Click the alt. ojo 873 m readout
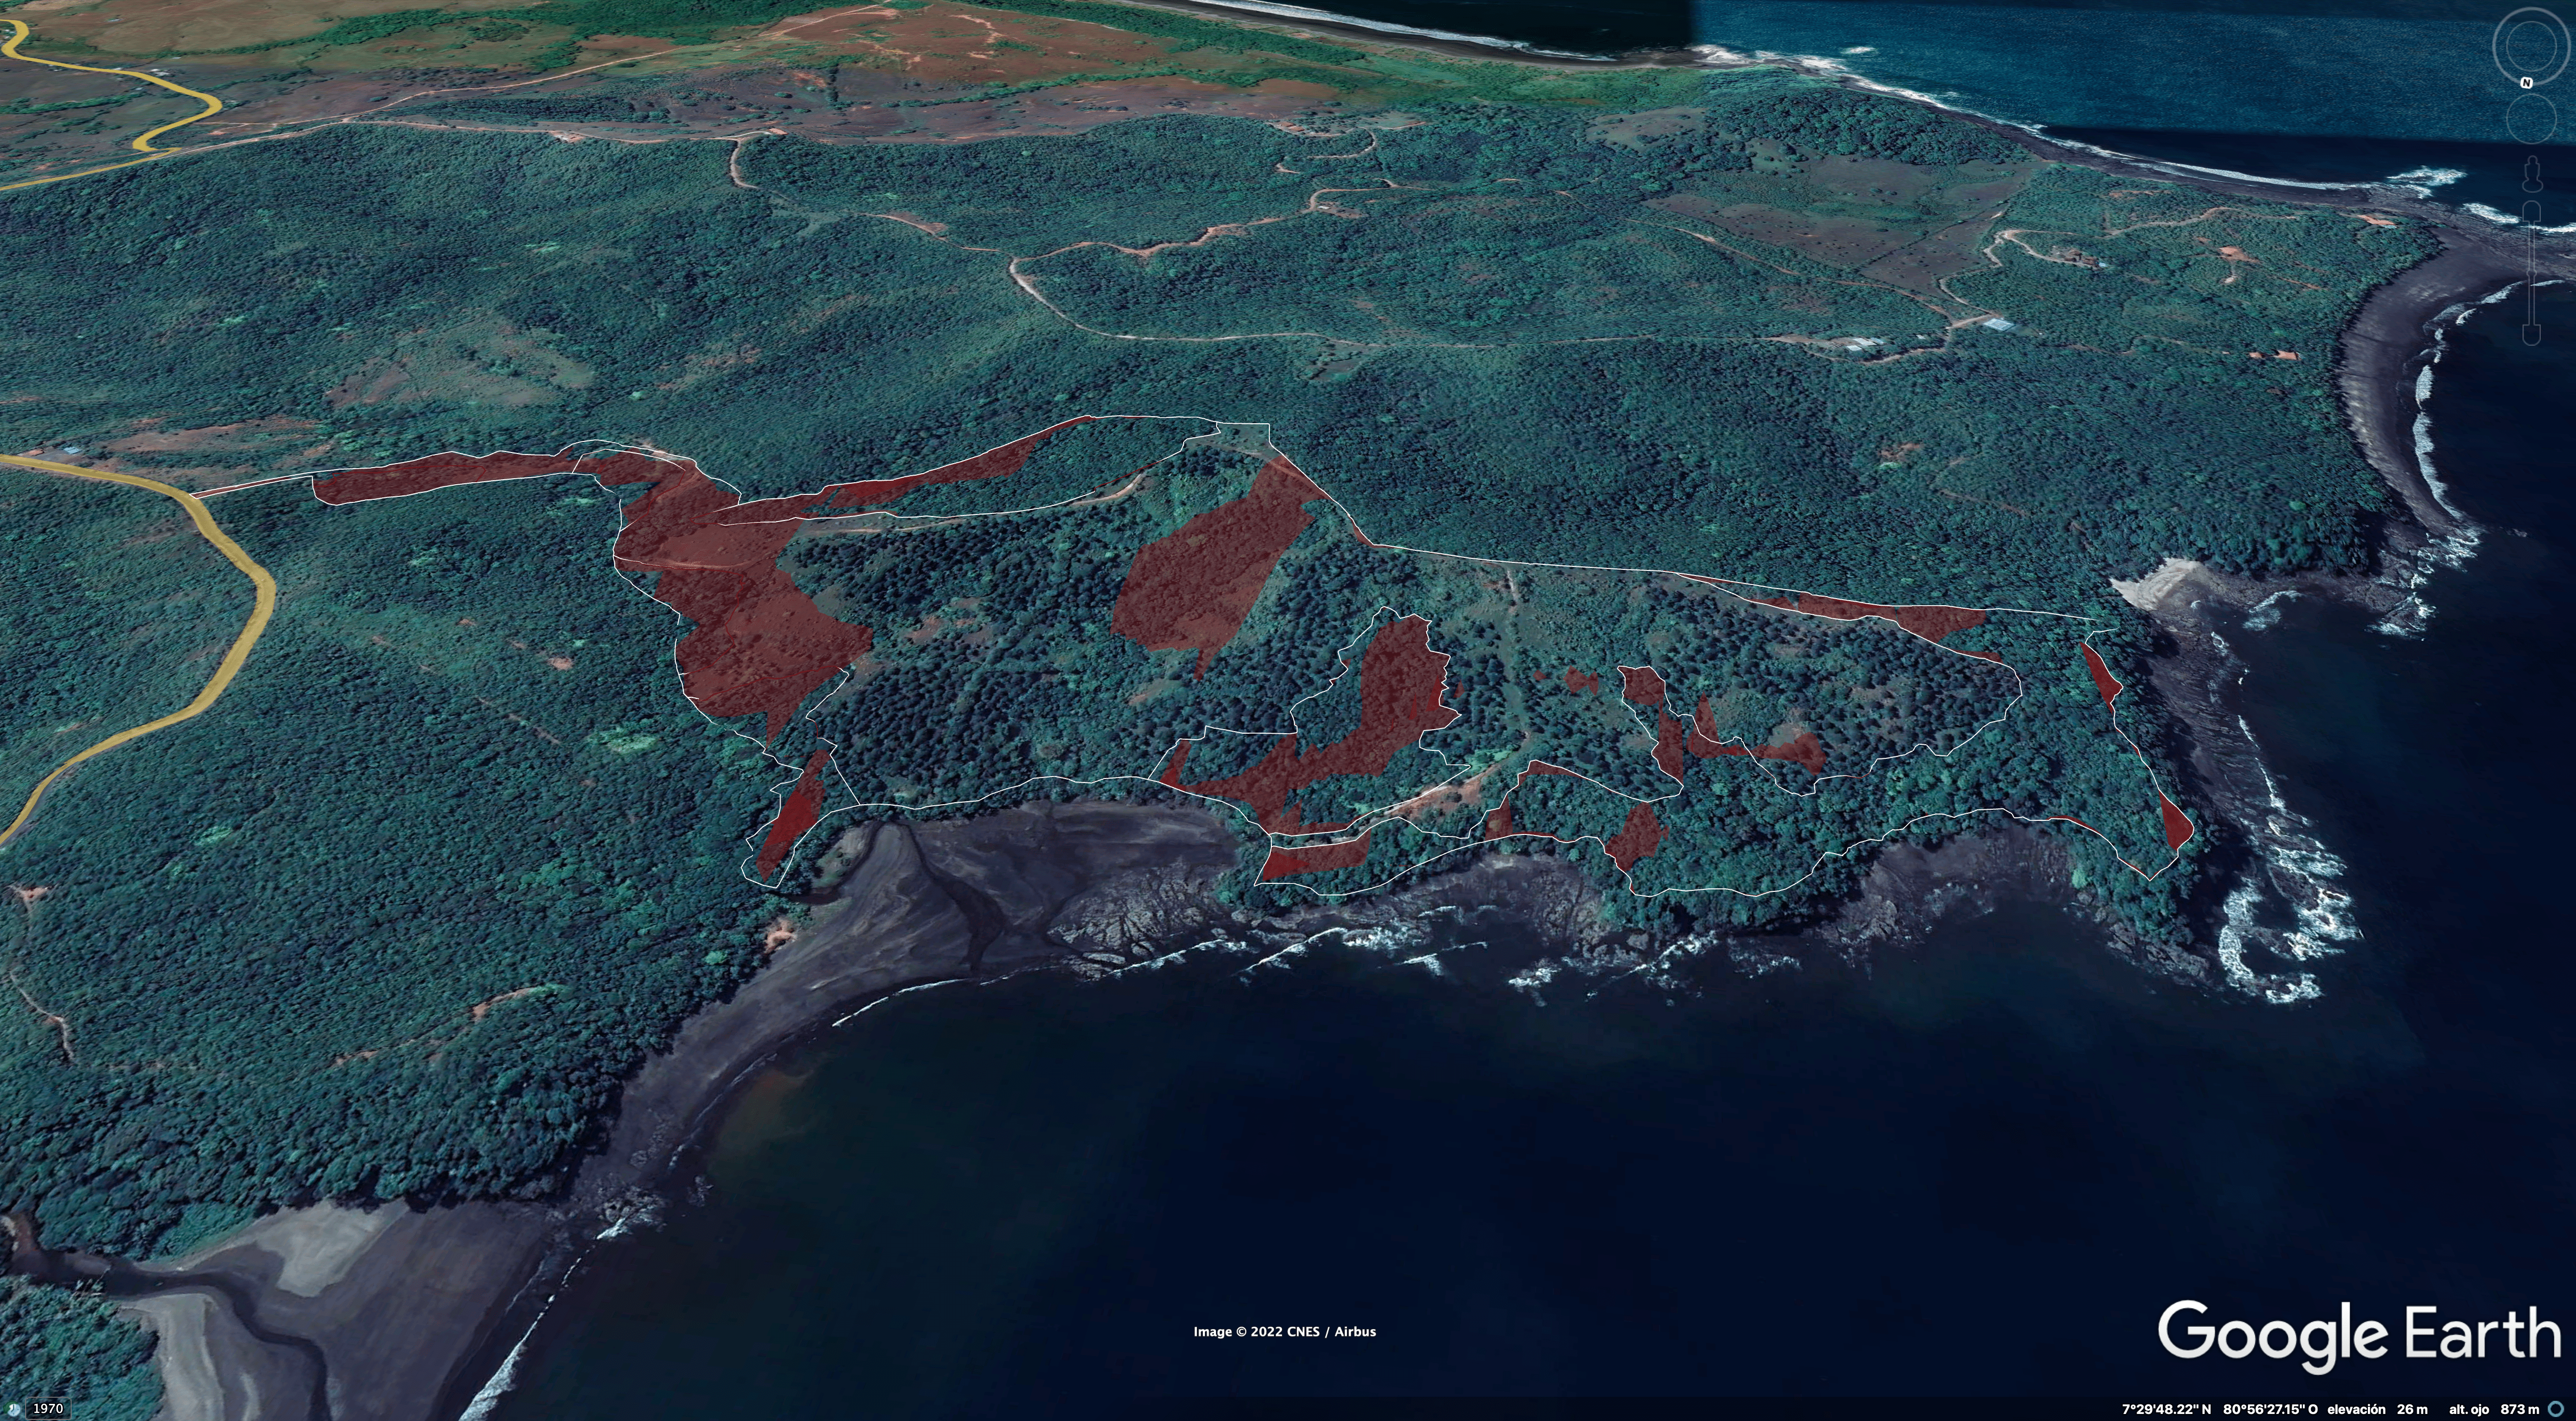The width and height of the screenshot is (2576, 1421). [x=2493, y=1409]
